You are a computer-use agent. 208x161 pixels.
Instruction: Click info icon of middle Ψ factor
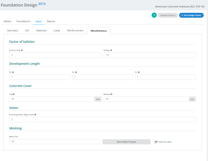[x=76, y=72]
